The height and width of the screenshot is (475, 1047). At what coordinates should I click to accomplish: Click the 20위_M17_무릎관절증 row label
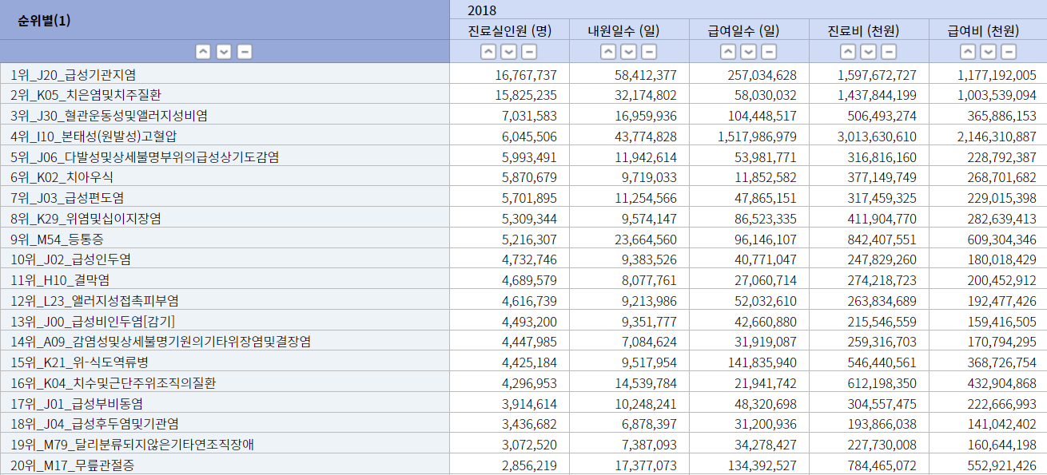(73, 465)
